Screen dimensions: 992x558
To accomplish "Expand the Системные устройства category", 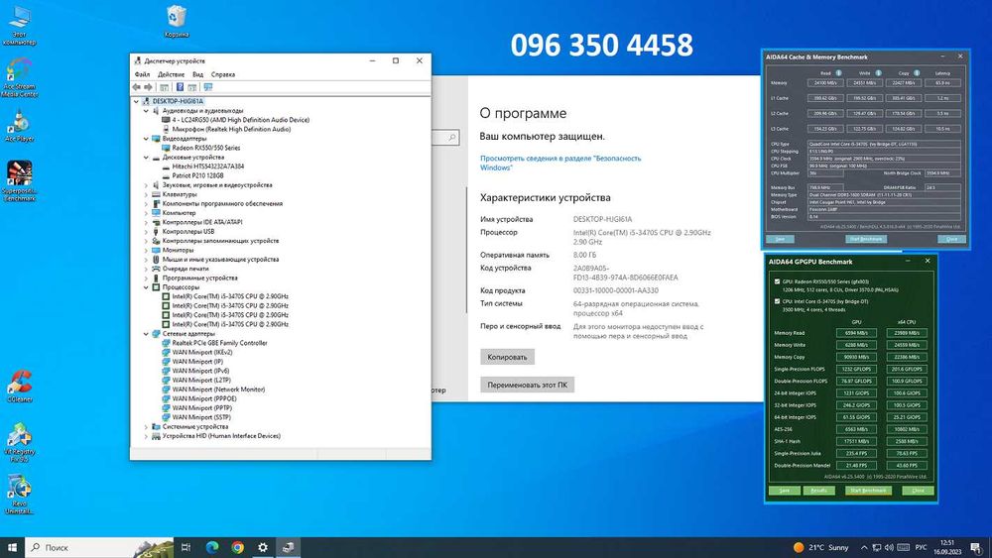I will pyautogui.click(x=146, y=426).
